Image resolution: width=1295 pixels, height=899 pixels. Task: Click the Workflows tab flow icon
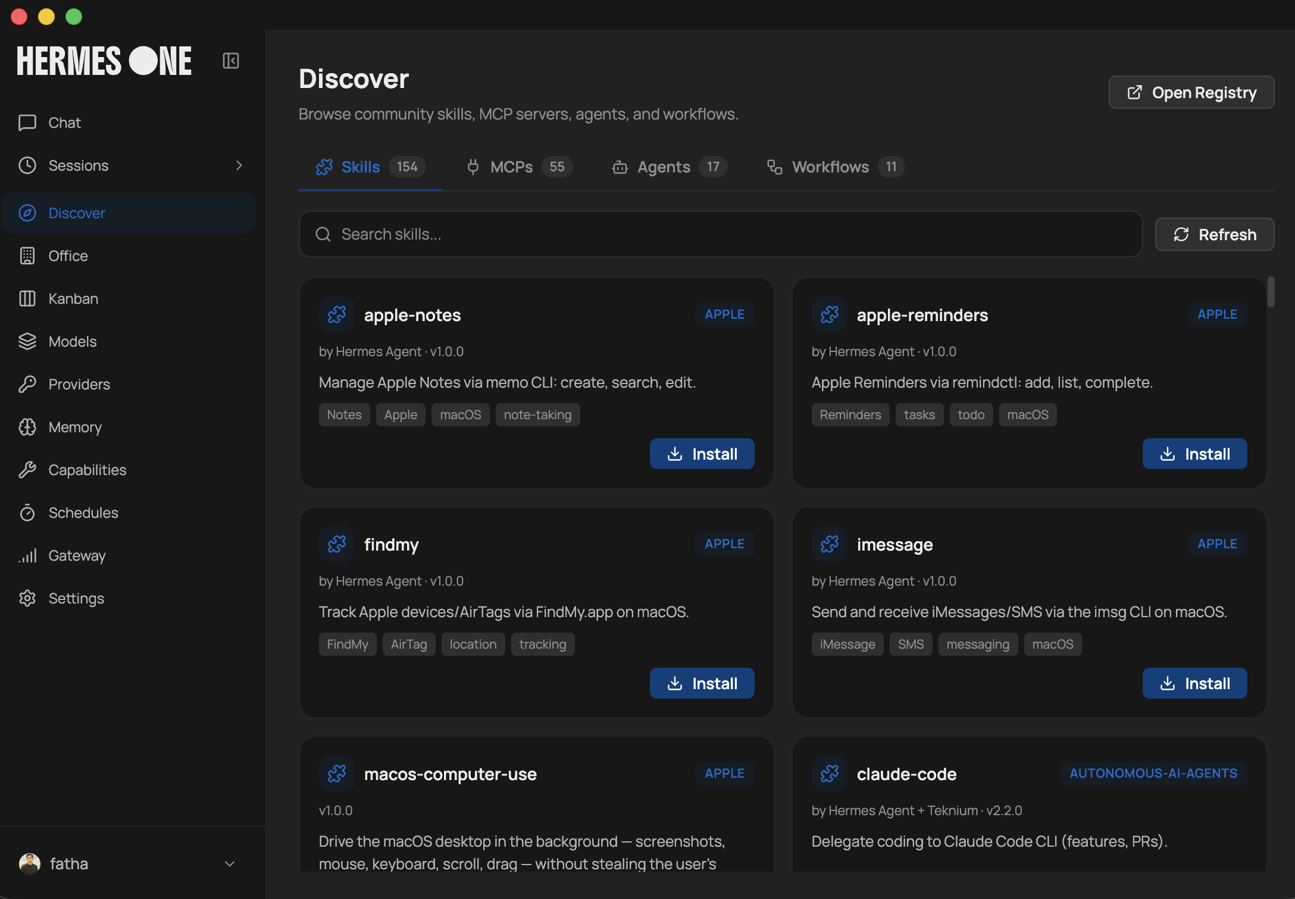pos(774,167)
